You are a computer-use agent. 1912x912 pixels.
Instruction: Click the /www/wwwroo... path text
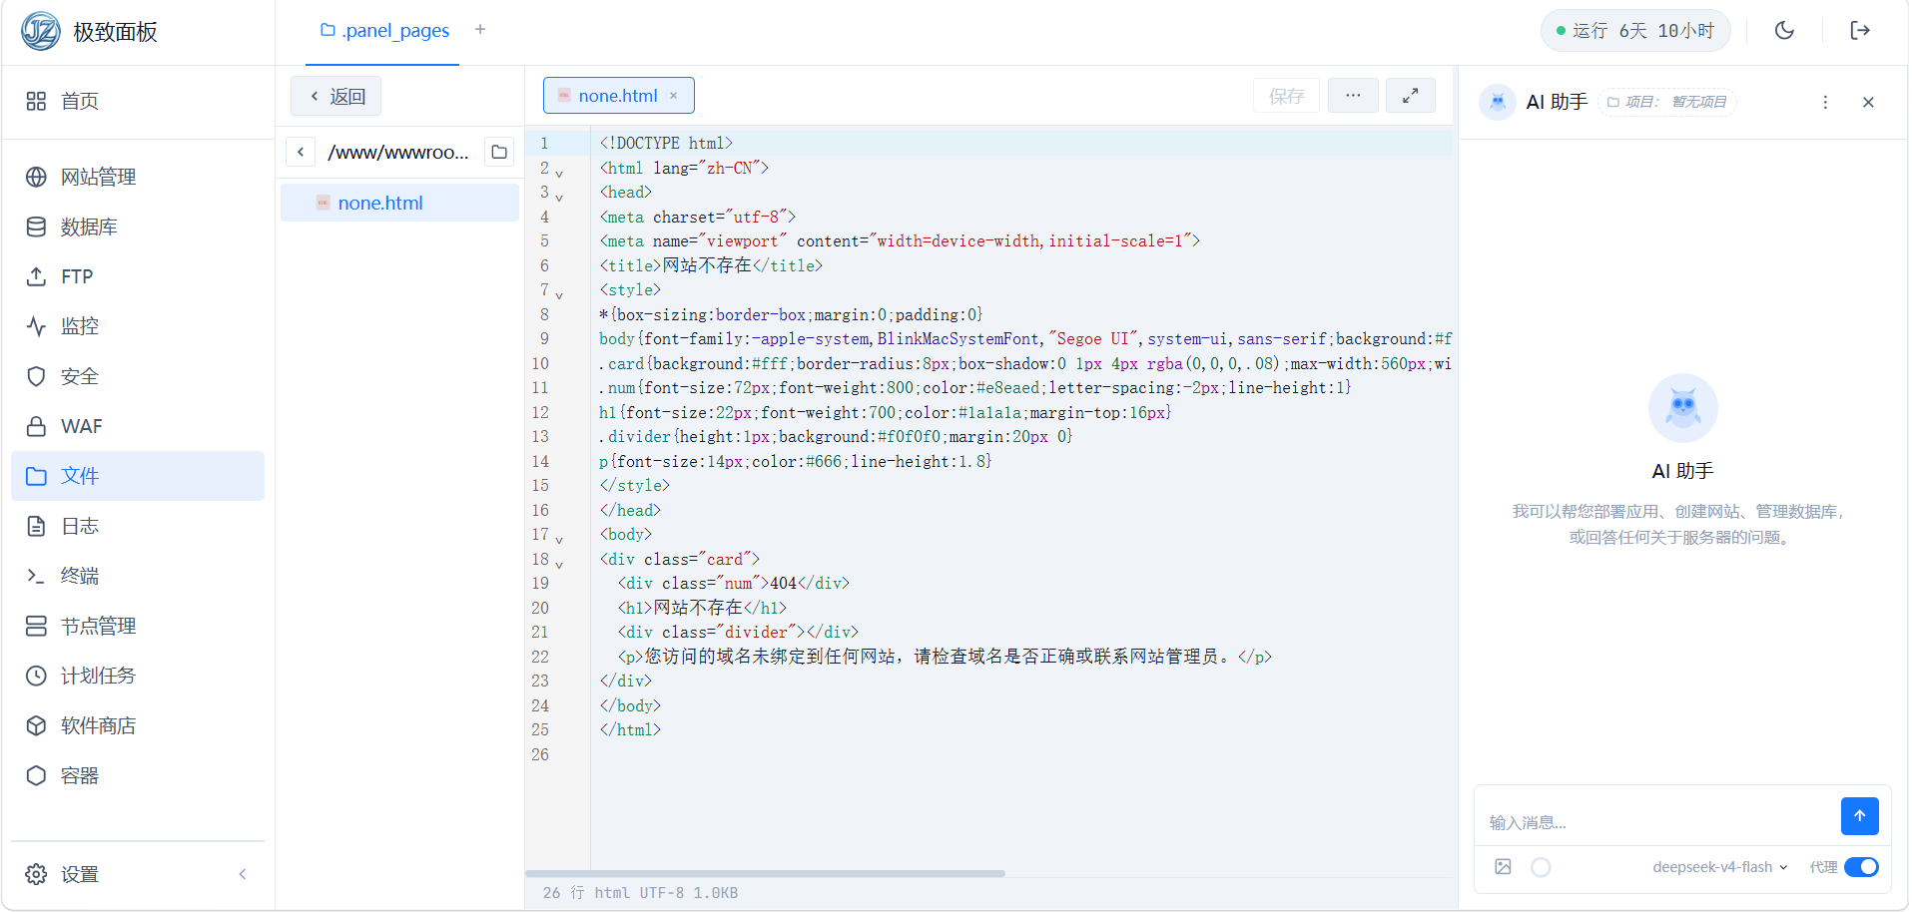pyautogui.click(x=398, y=152)
